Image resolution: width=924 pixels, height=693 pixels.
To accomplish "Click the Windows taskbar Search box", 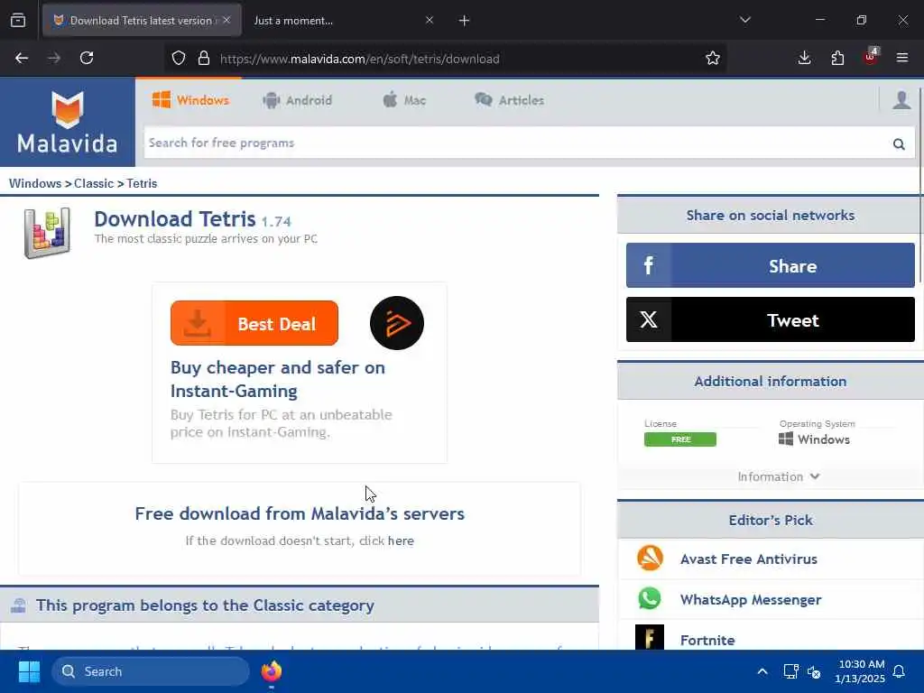I will pos(151,671).
